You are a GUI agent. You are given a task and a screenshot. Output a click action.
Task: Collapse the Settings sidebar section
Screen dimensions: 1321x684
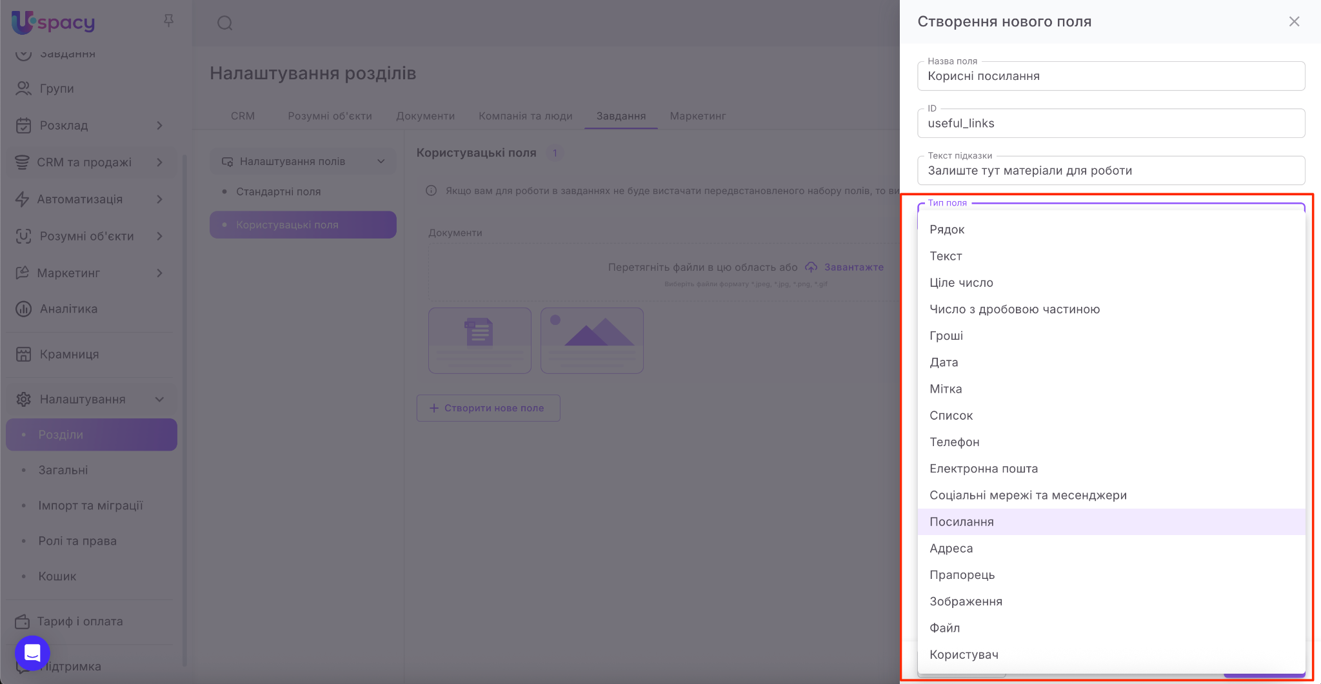click(x=159, y=400)
